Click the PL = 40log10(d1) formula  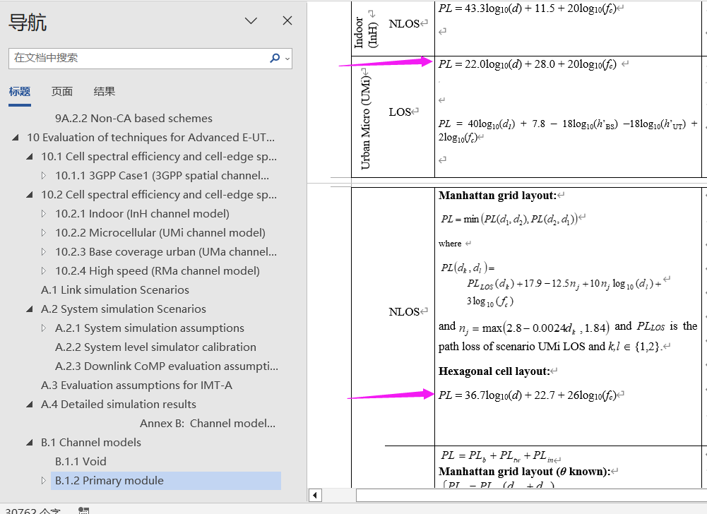click(x=568, y=131)
